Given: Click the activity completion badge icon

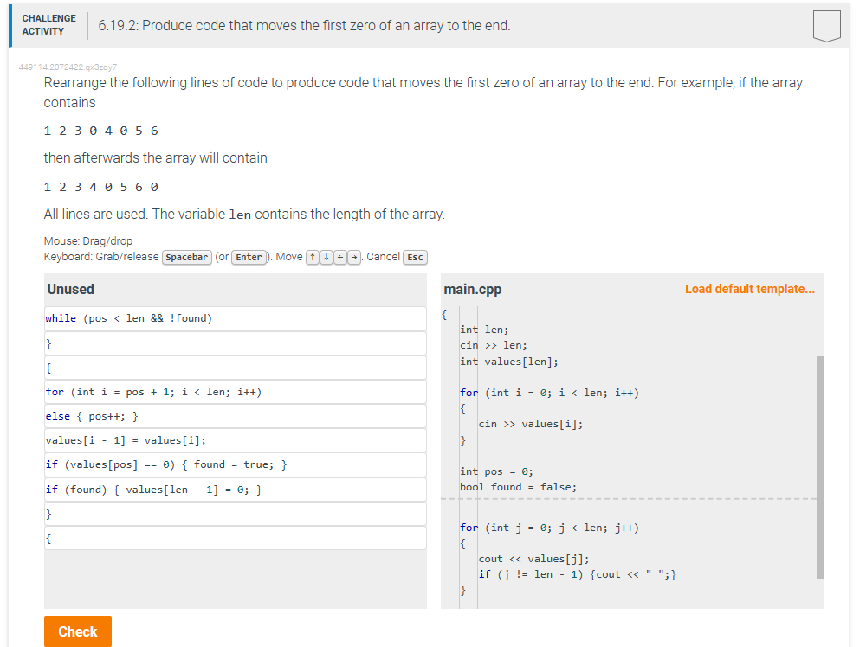Looking at the screenshot, I should (x=827, y=25).
